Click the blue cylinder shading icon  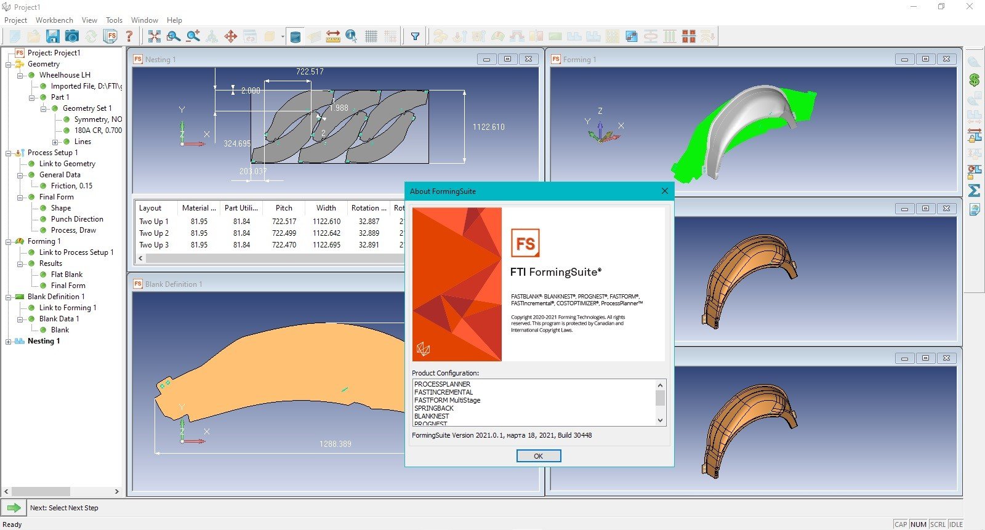click(x=295, y=37)
